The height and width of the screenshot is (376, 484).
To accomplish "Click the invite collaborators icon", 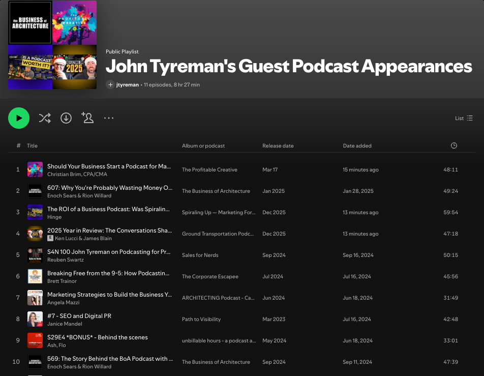I will [87, 118].
